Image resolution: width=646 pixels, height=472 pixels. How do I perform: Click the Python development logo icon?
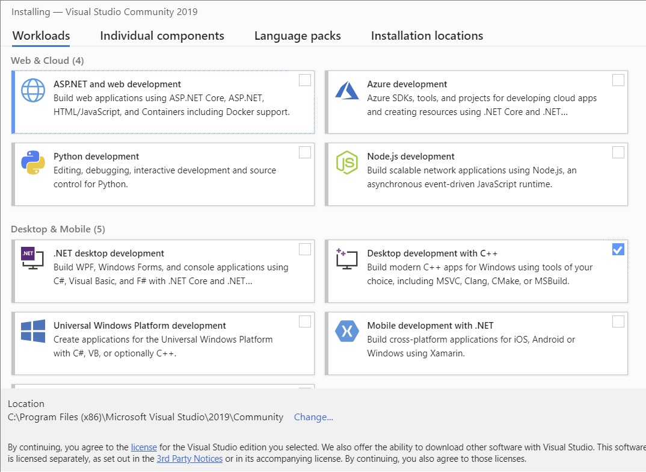point(33,163)
